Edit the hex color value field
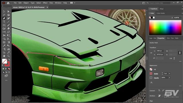The width and height of the screenshot is (183, 103). (x=177, y=18)
